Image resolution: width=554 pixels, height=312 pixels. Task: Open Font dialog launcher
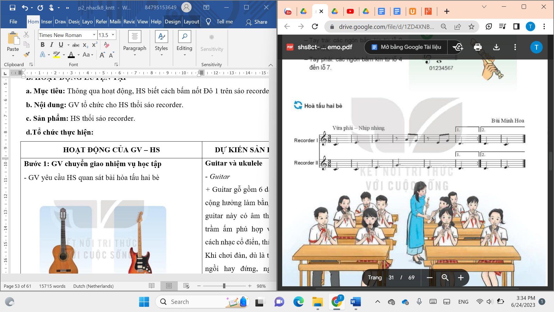116,65
